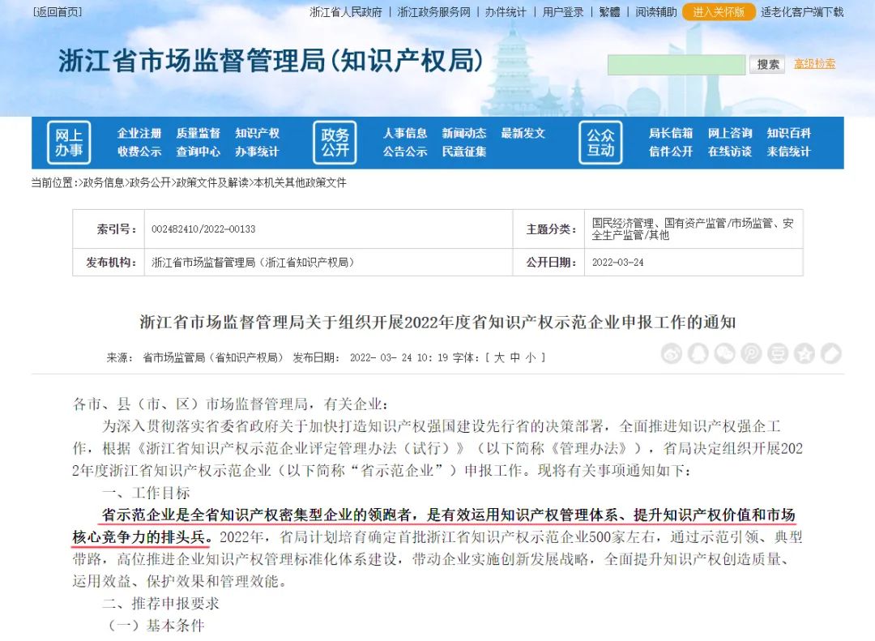This screenshot has width=875, height=641.
Task: Open the 政务公开 section icon
Action: point(335,143)
